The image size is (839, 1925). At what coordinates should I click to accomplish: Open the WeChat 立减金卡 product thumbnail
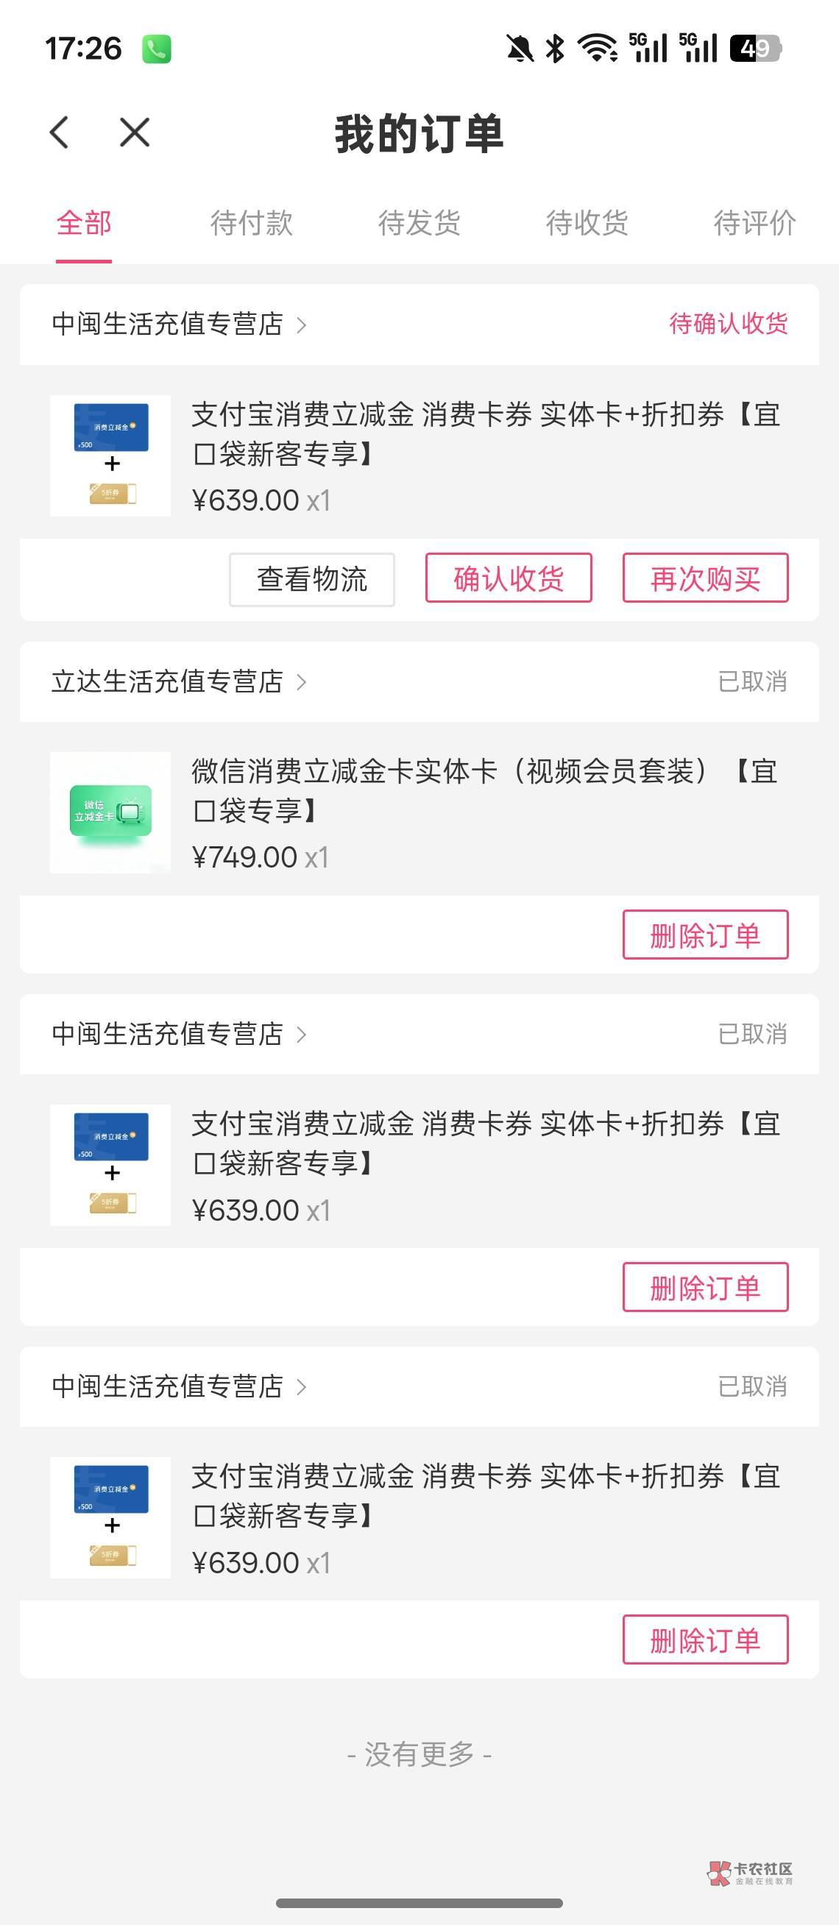[110, 812]
